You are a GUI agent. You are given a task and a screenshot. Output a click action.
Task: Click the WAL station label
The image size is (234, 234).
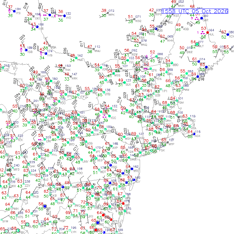pyautogui.click(x=128, y=213)
